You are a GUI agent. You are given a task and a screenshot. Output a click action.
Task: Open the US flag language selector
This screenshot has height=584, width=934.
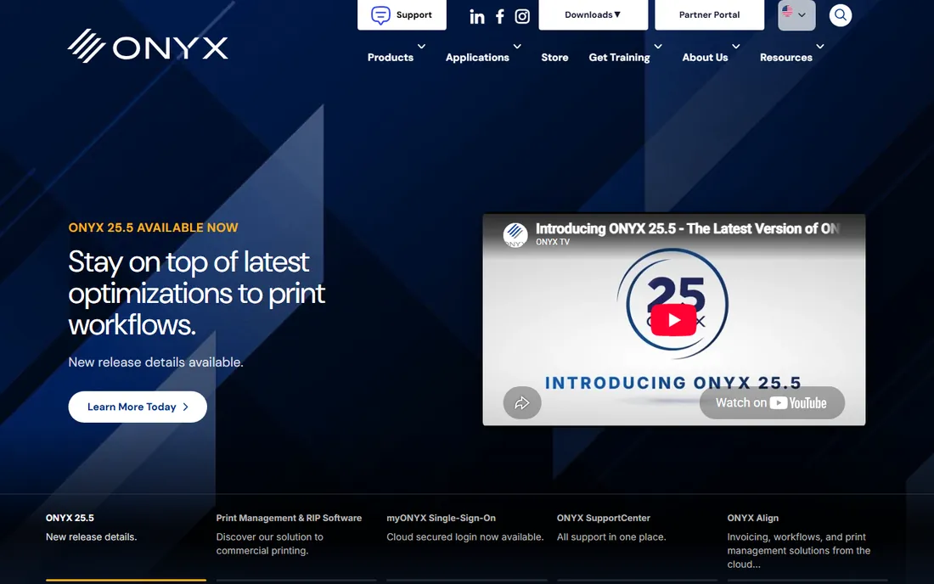796,15
